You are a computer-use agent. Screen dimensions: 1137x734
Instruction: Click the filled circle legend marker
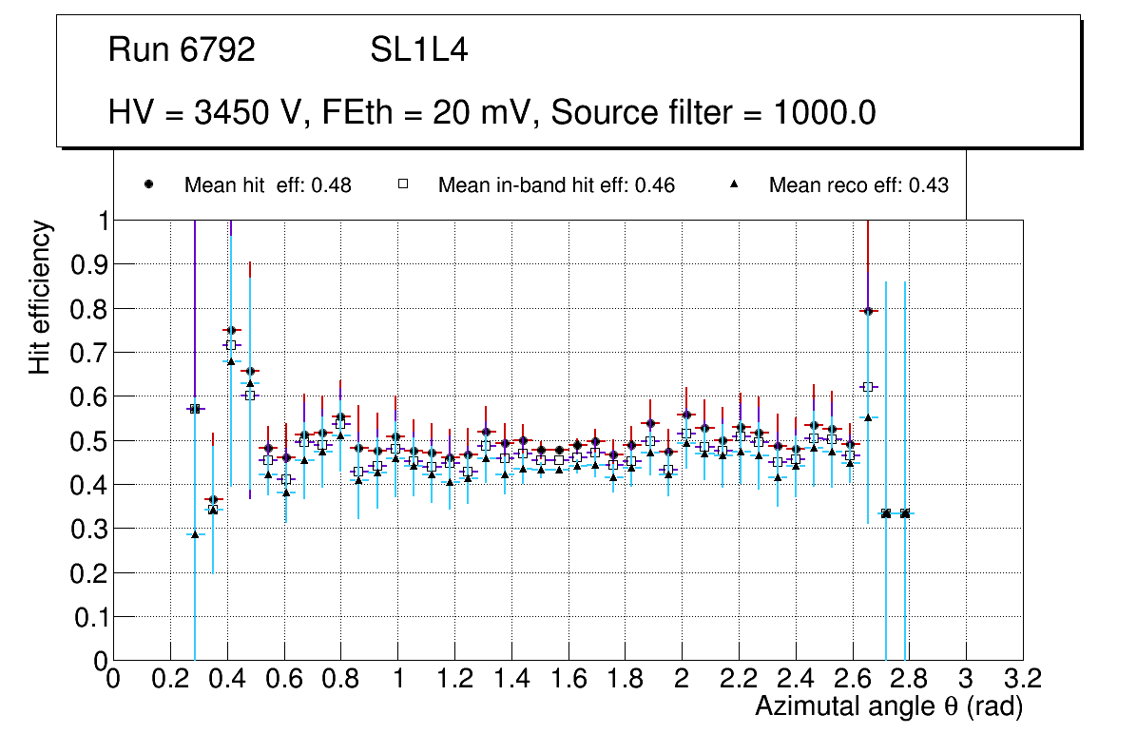pos(148,185)
